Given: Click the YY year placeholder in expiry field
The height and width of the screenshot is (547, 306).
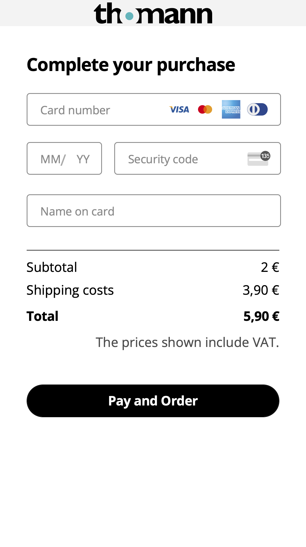Looking at the screenshot, I should pos(83,159).
